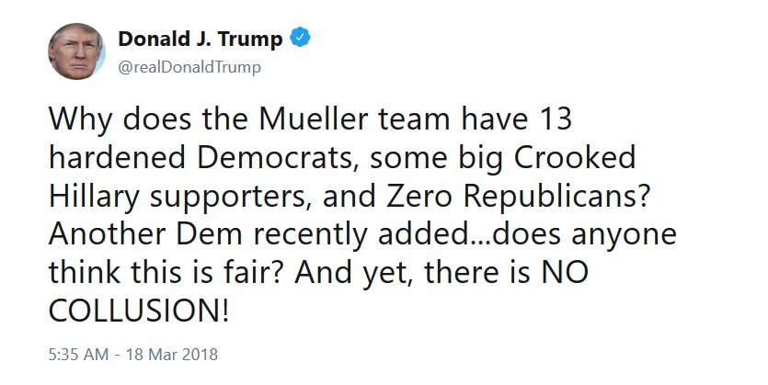Click the word hardened in the tweet
The width and height of the screenshot is (768, 385).
click(117, 157)
